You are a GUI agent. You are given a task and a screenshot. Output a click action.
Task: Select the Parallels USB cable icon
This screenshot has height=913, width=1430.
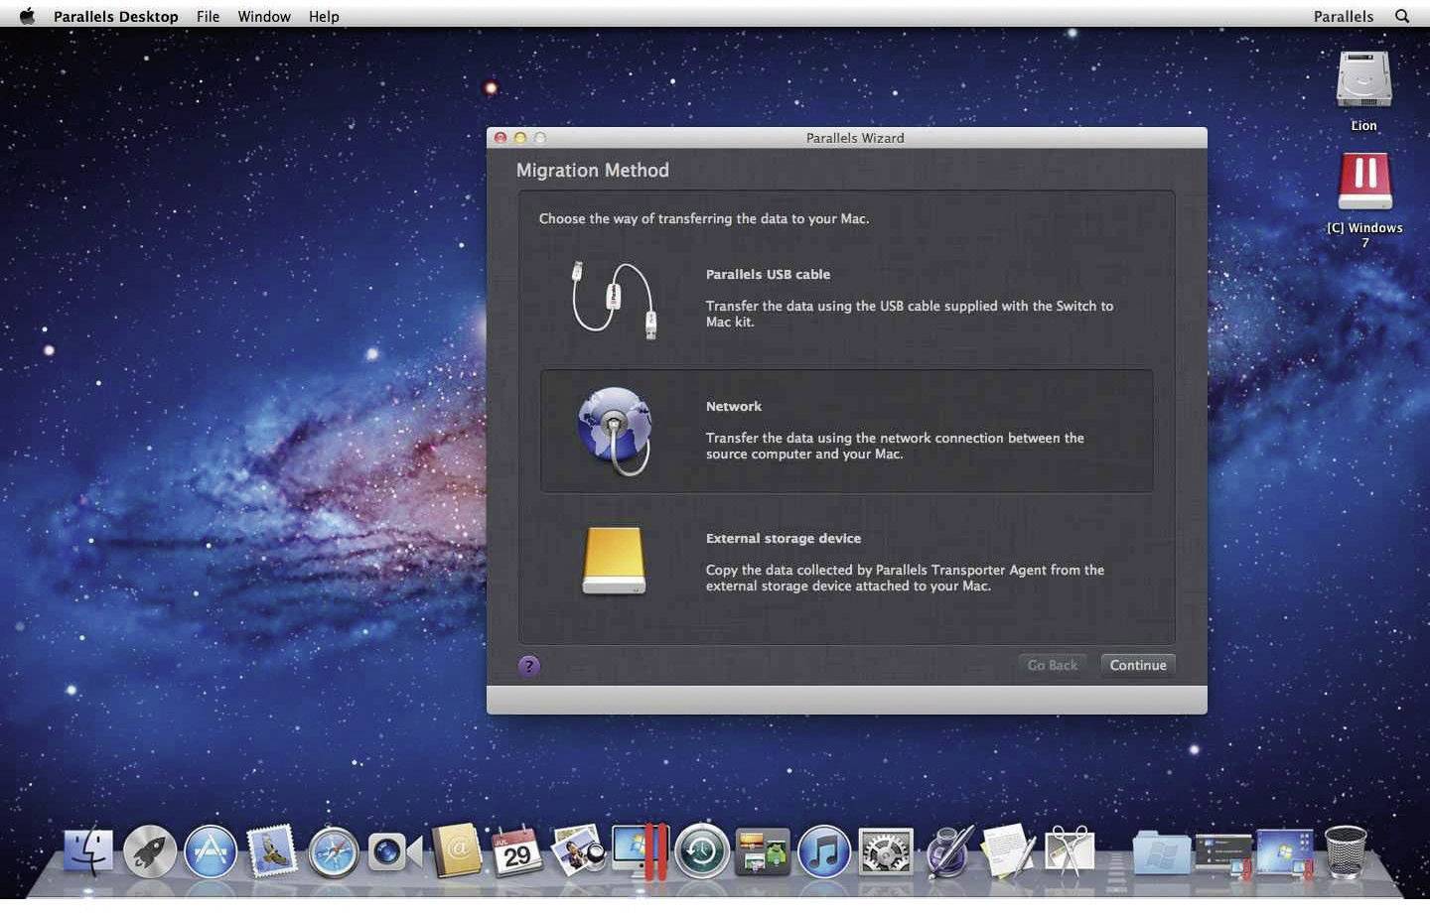point(613,300)
